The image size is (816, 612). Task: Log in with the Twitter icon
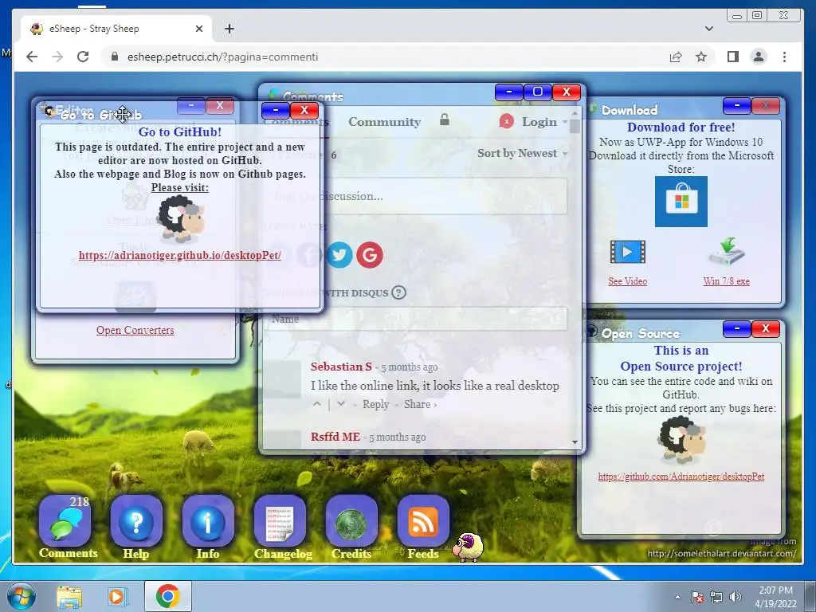coord(339,255)
